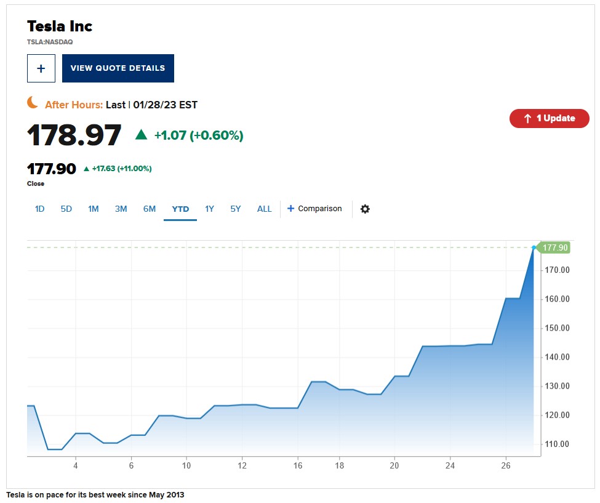Screen dimensions: 600x503
Task: Click the 18 date label on x-axis
Action: coord(340,465)
